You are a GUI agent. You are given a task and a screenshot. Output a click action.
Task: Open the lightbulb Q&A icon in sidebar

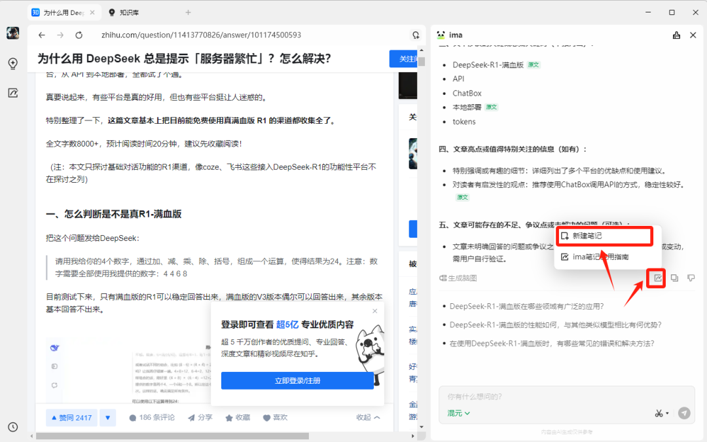tap(12, 64)
